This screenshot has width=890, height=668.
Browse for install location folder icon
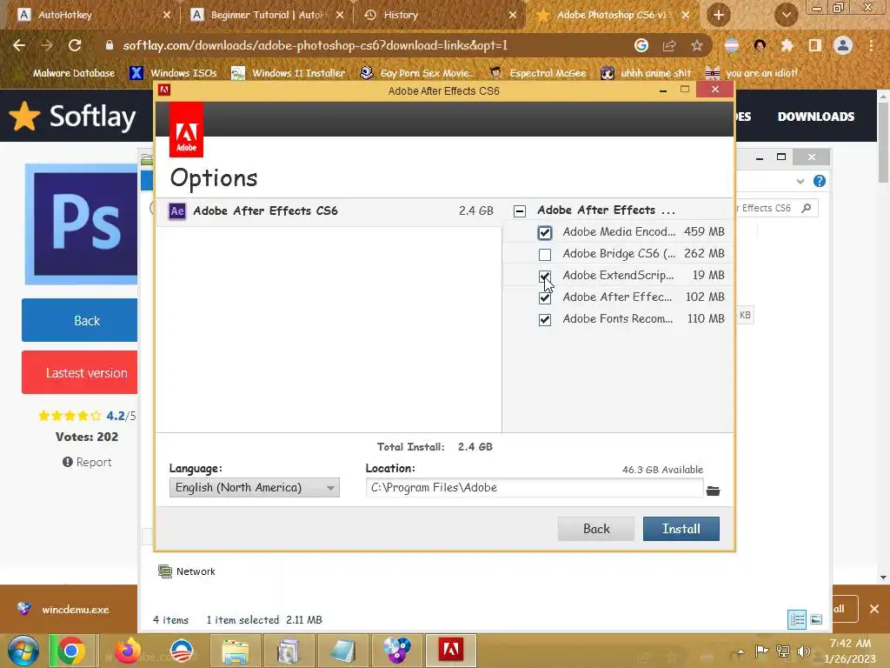[713, 491]
